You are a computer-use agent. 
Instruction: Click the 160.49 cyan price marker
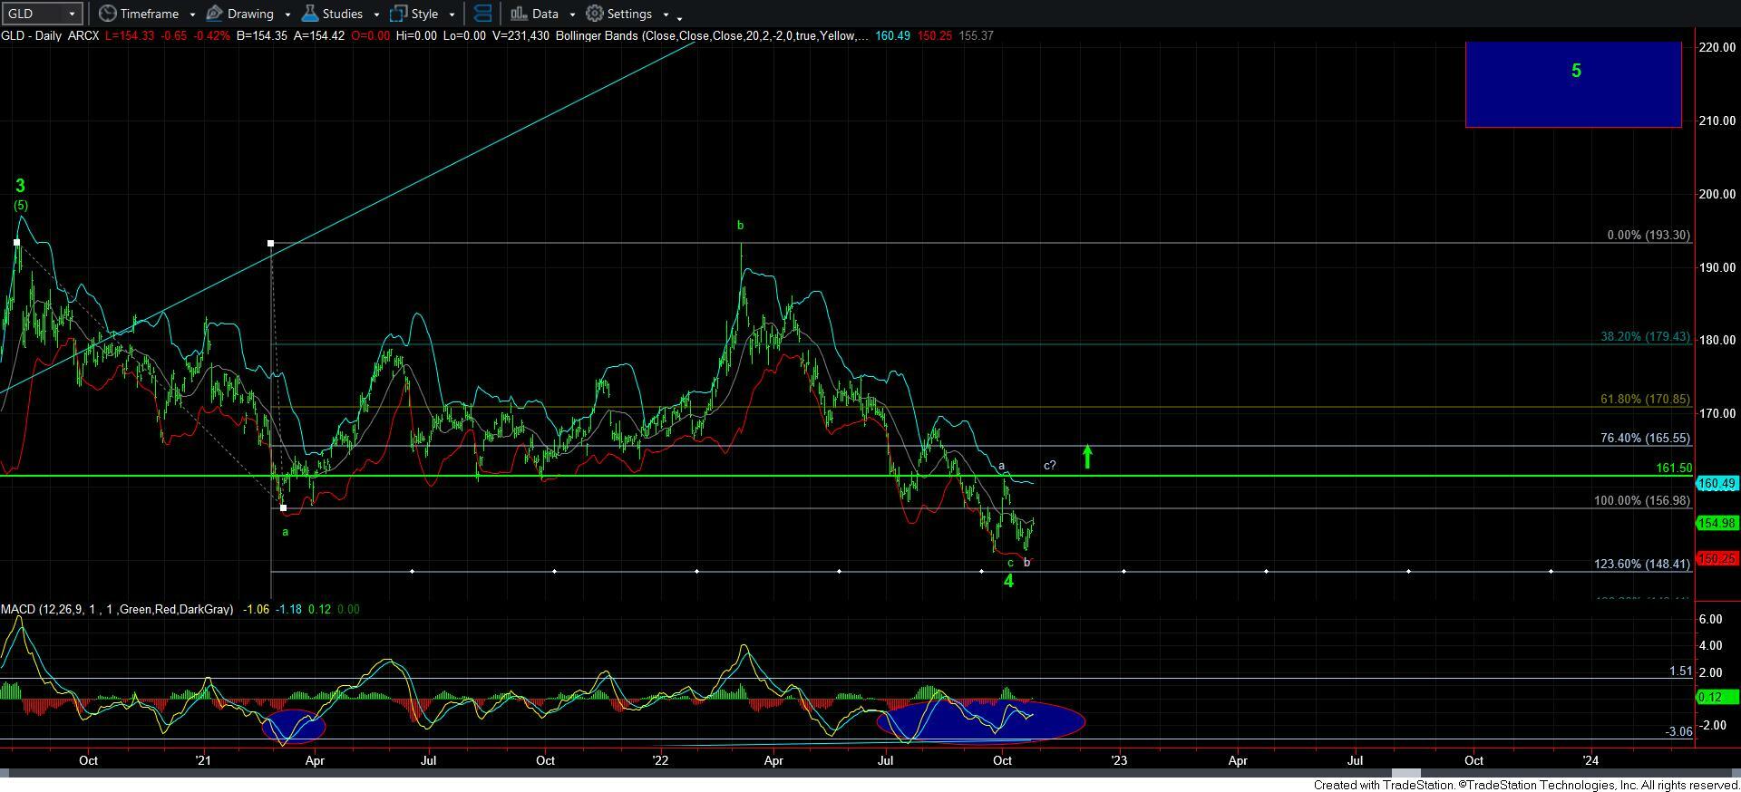tap(1717, 484)
